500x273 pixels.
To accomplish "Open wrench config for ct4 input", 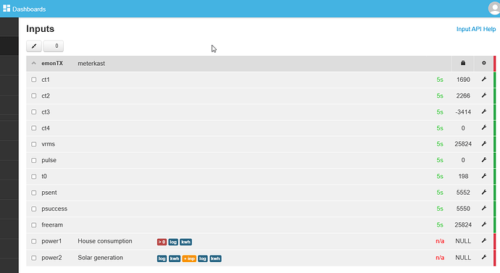I will pyautogui.click(x=484, y=127).
